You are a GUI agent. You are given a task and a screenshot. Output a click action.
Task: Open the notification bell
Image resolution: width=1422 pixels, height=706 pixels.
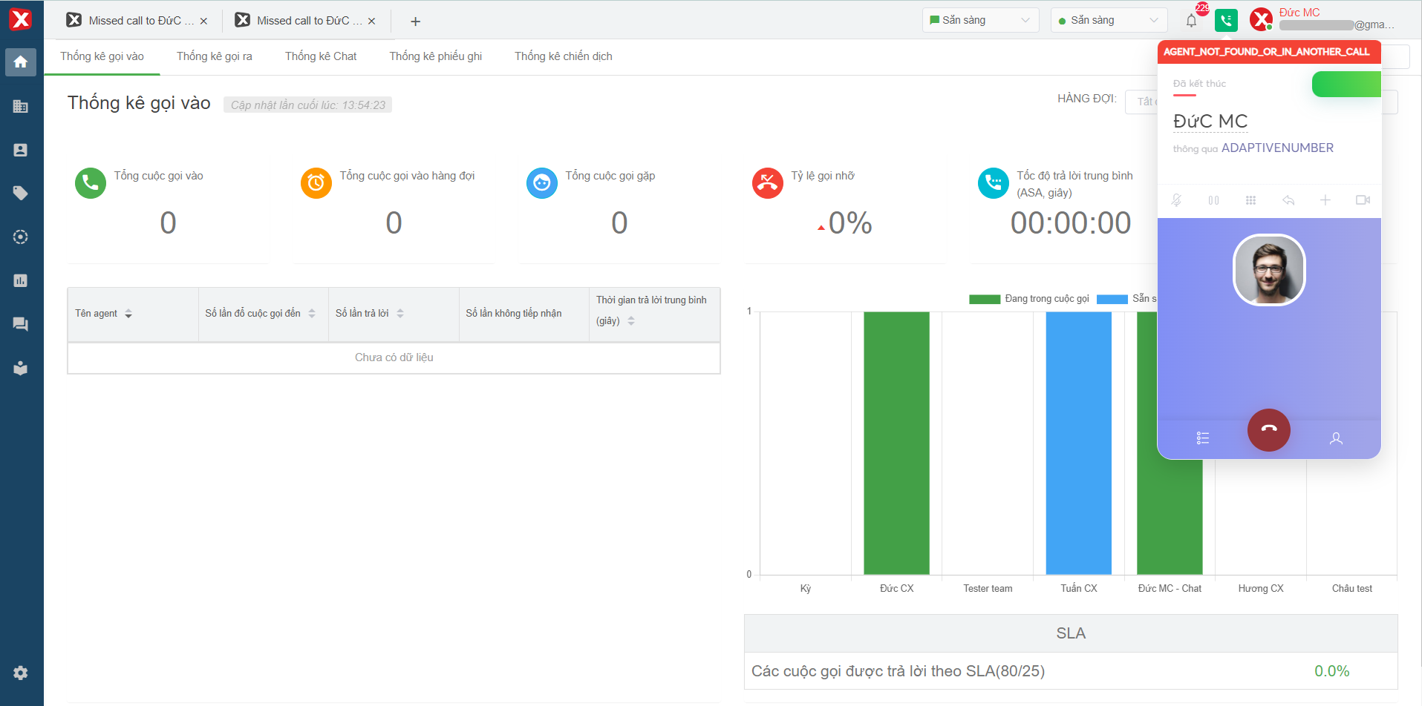click(x=1191, y=21)
